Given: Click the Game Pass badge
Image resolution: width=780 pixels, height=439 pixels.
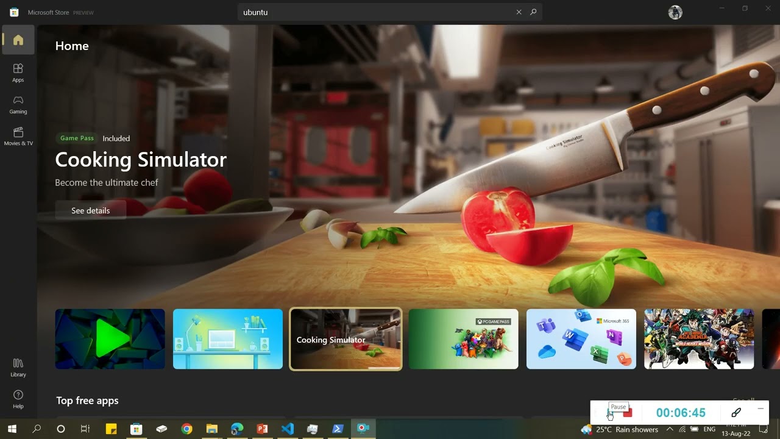Looking at the screenshot, I should click(77, 138).
